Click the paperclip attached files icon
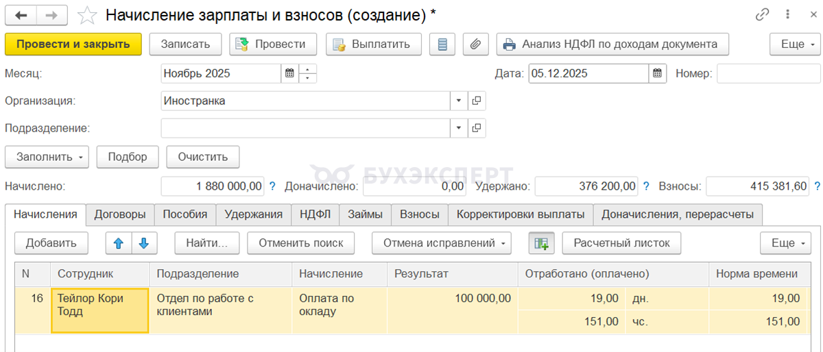This screenshot has height=352, width=823. pos(475,45)
